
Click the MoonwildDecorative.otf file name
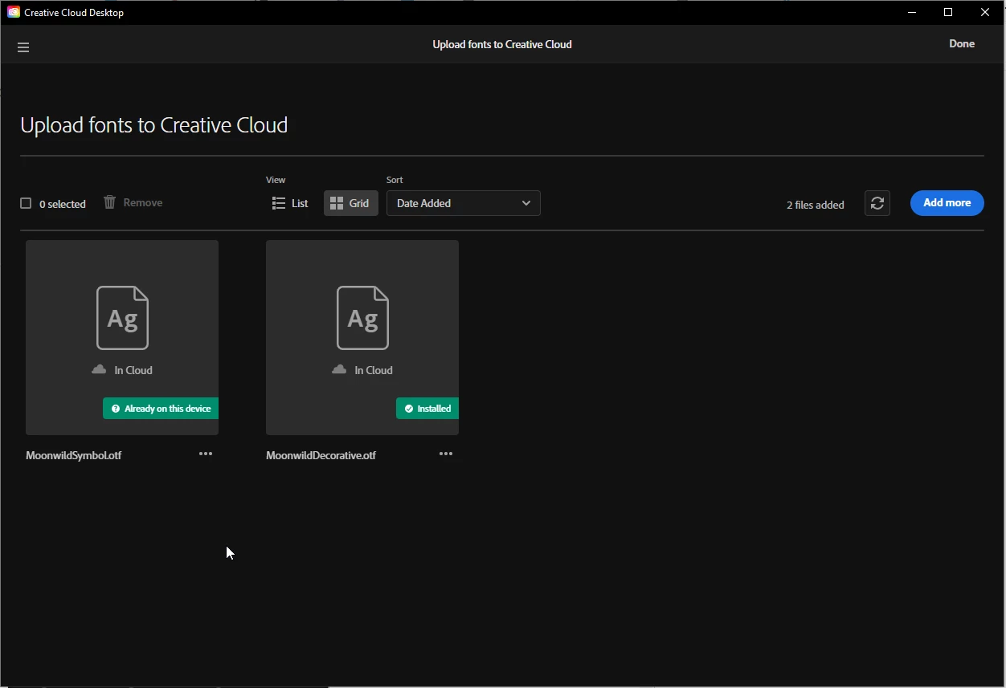pos(321,455)
